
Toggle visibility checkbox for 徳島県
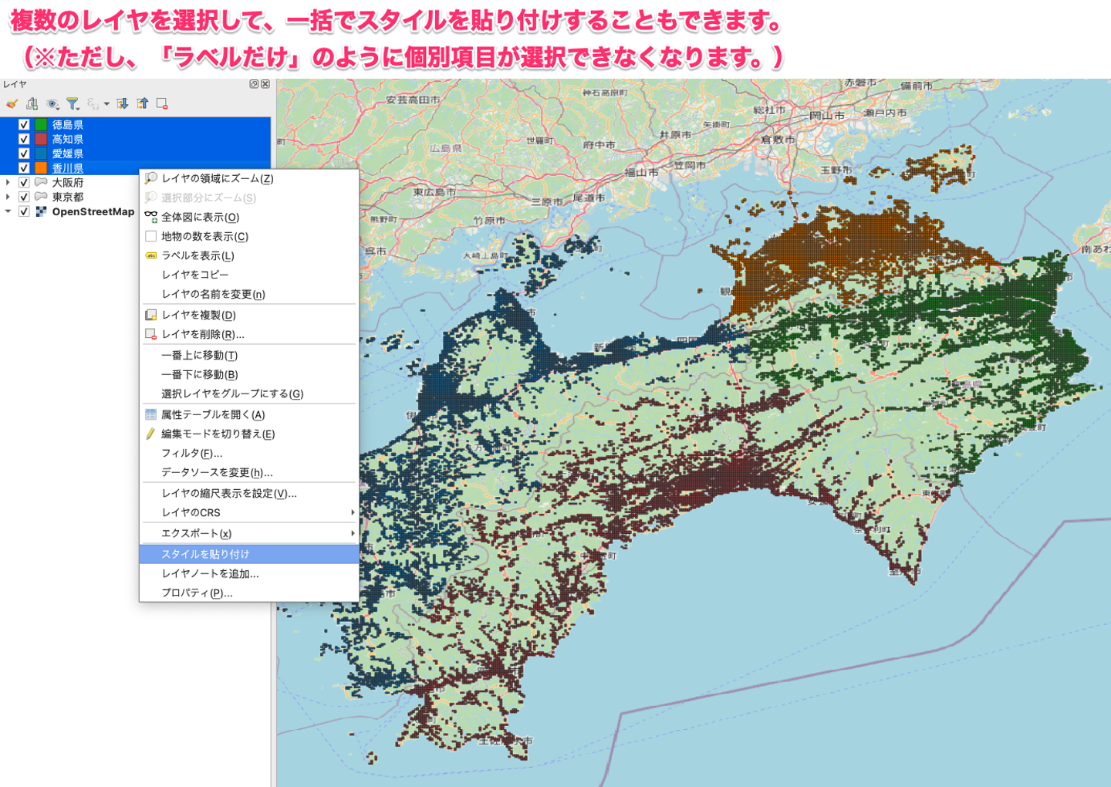point(24,125)
